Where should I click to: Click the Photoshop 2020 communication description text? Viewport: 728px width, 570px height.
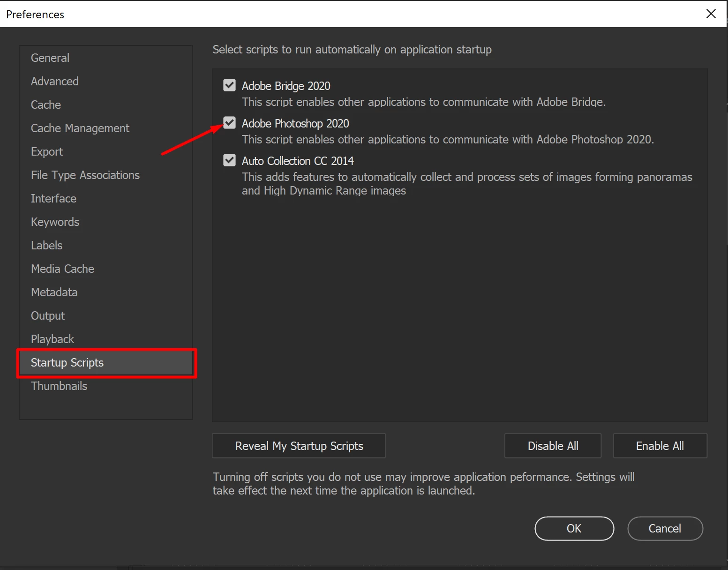point(448,139)
